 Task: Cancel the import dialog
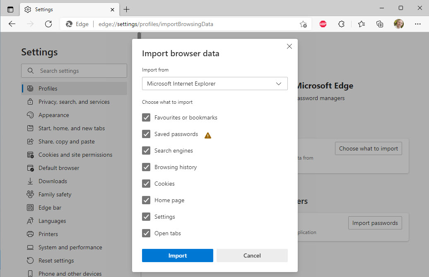coord(252,256)
